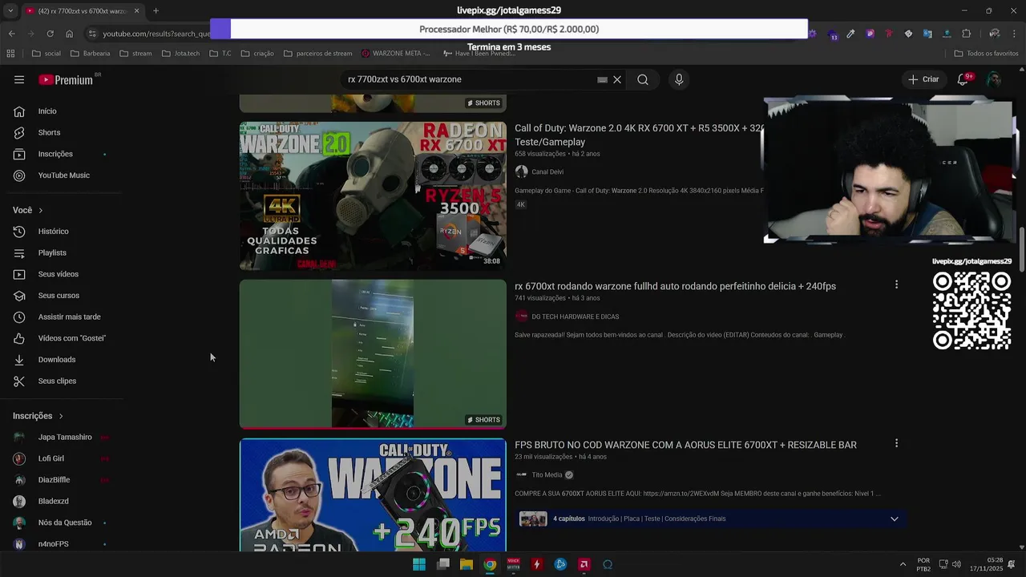Run search with magnifier button

click(x=643, y=79)
